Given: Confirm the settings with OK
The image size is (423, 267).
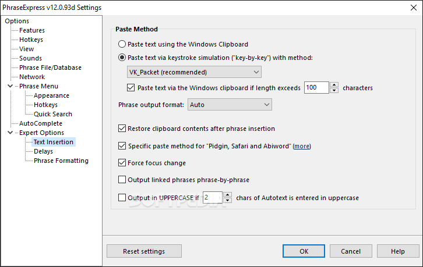Looking at the screenshot, I should [304, 251].
